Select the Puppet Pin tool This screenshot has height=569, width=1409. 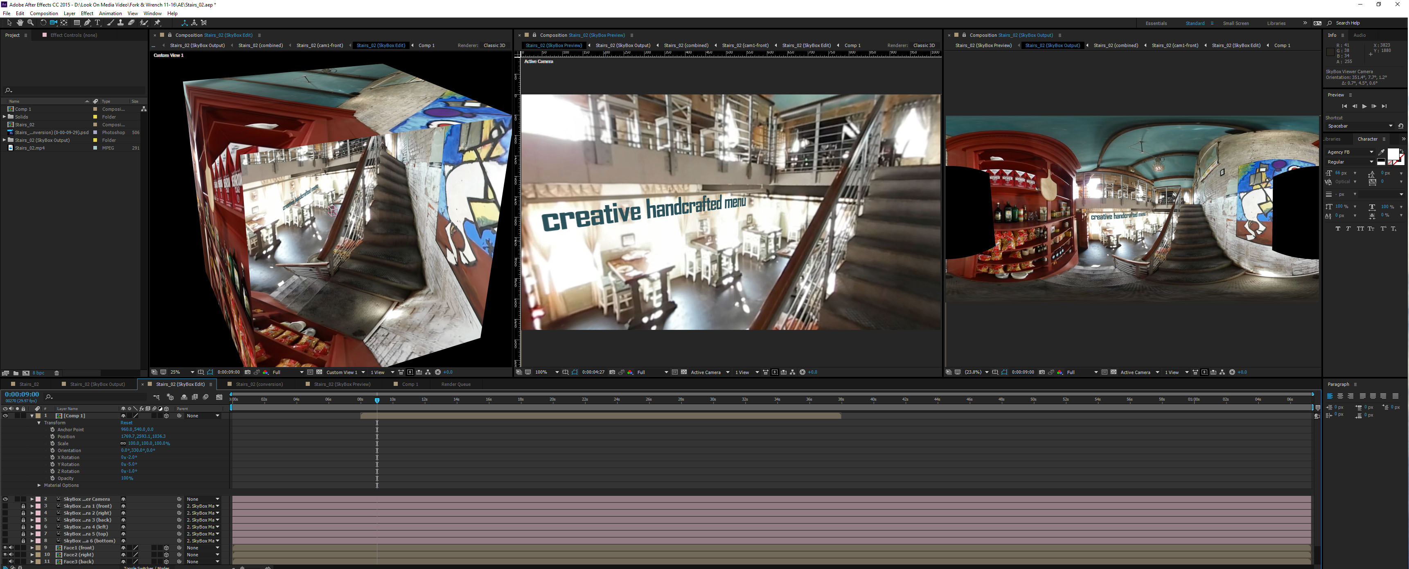pos(157,23)
